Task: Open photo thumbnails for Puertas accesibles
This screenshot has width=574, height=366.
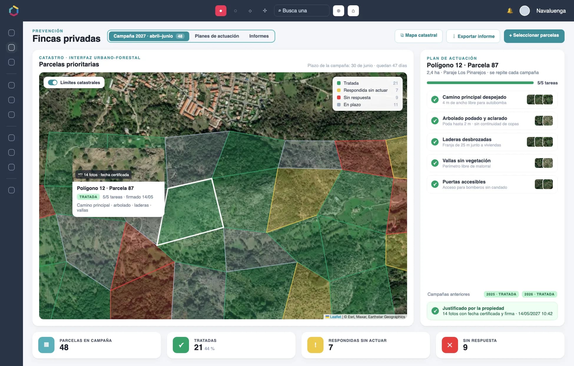Action: (544, 184)
